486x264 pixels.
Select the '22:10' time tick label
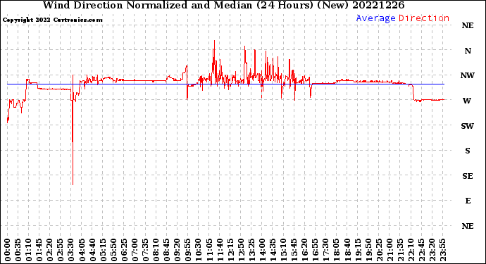click(x=411, y=250)
